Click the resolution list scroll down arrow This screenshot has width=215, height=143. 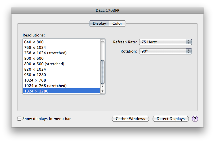[102, 91]
